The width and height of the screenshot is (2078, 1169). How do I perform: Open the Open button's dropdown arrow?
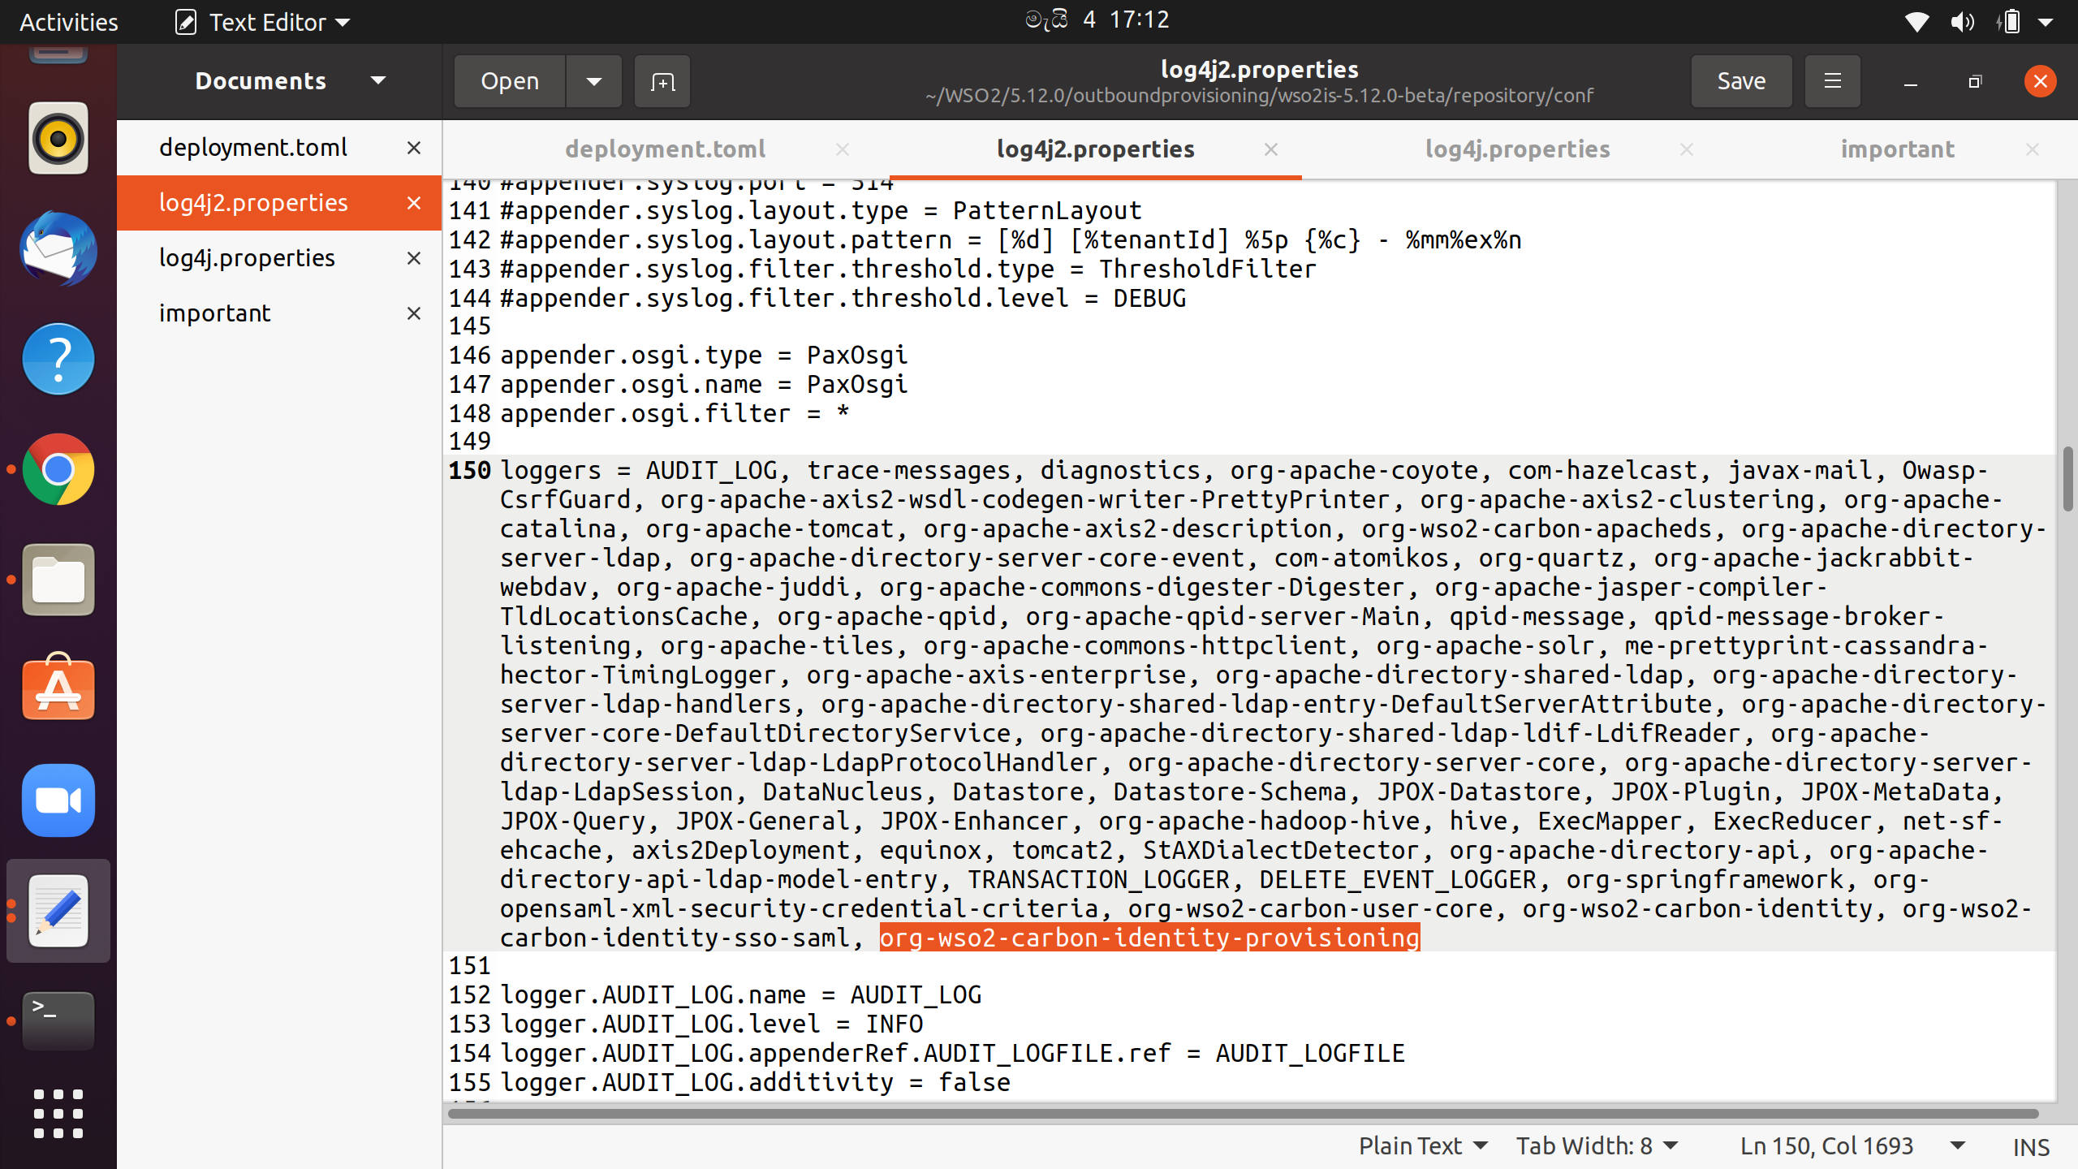[x=593, y=81]
